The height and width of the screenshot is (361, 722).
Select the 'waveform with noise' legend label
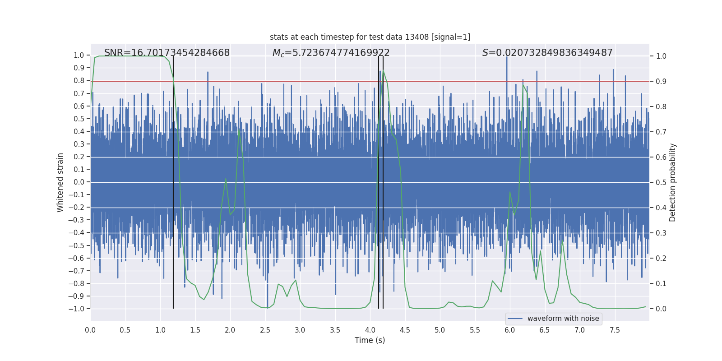pyautogui.click(x=563, y=319)
